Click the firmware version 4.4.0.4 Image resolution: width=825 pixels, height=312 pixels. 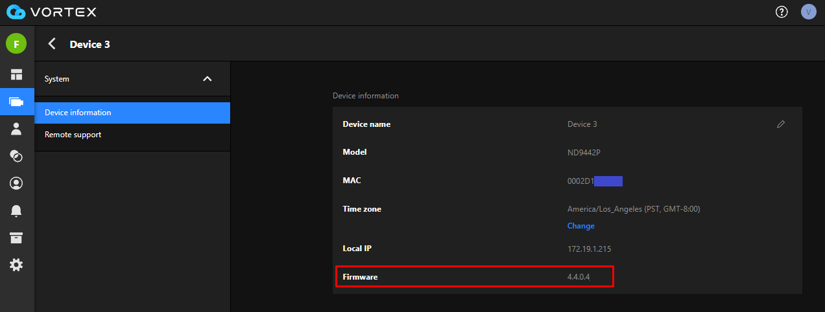click(579, 277)
